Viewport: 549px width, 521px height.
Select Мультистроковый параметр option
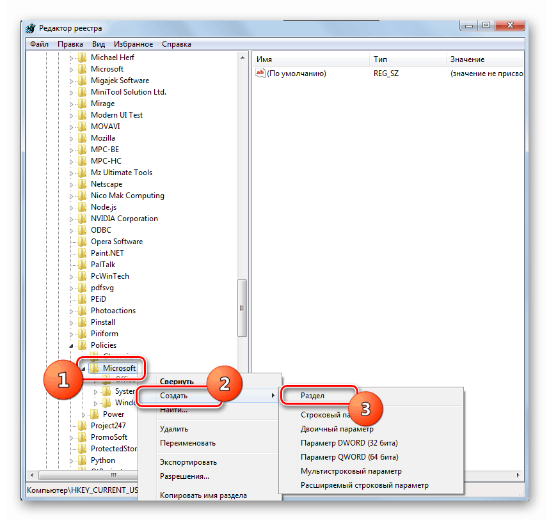click(371, 471)
